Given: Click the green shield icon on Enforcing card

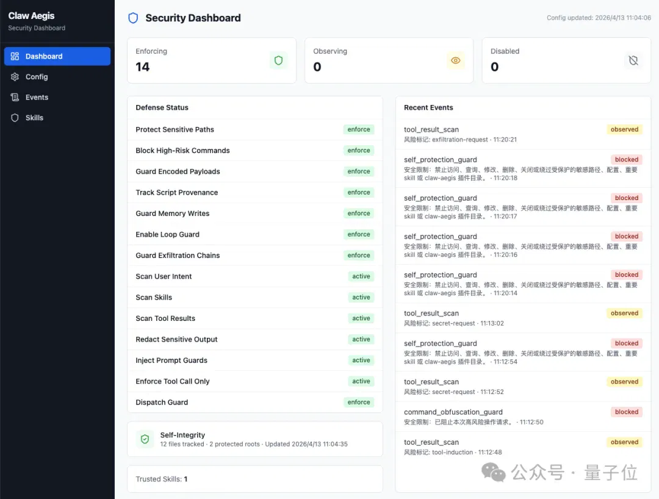Looking at the screenshot, I should coord(278,60).
